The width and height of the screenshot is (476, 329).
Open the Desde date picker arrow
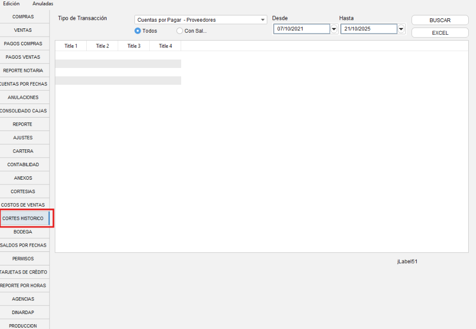[334, 29]
